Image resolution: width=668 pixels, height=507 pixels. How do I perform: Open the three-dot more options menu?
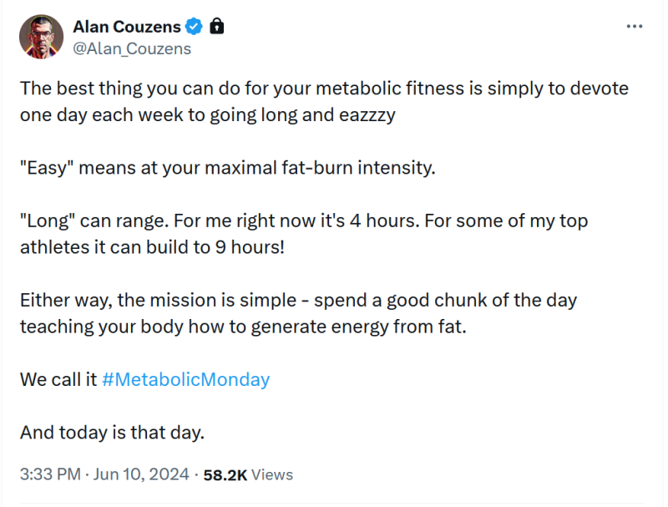(635, 27)
